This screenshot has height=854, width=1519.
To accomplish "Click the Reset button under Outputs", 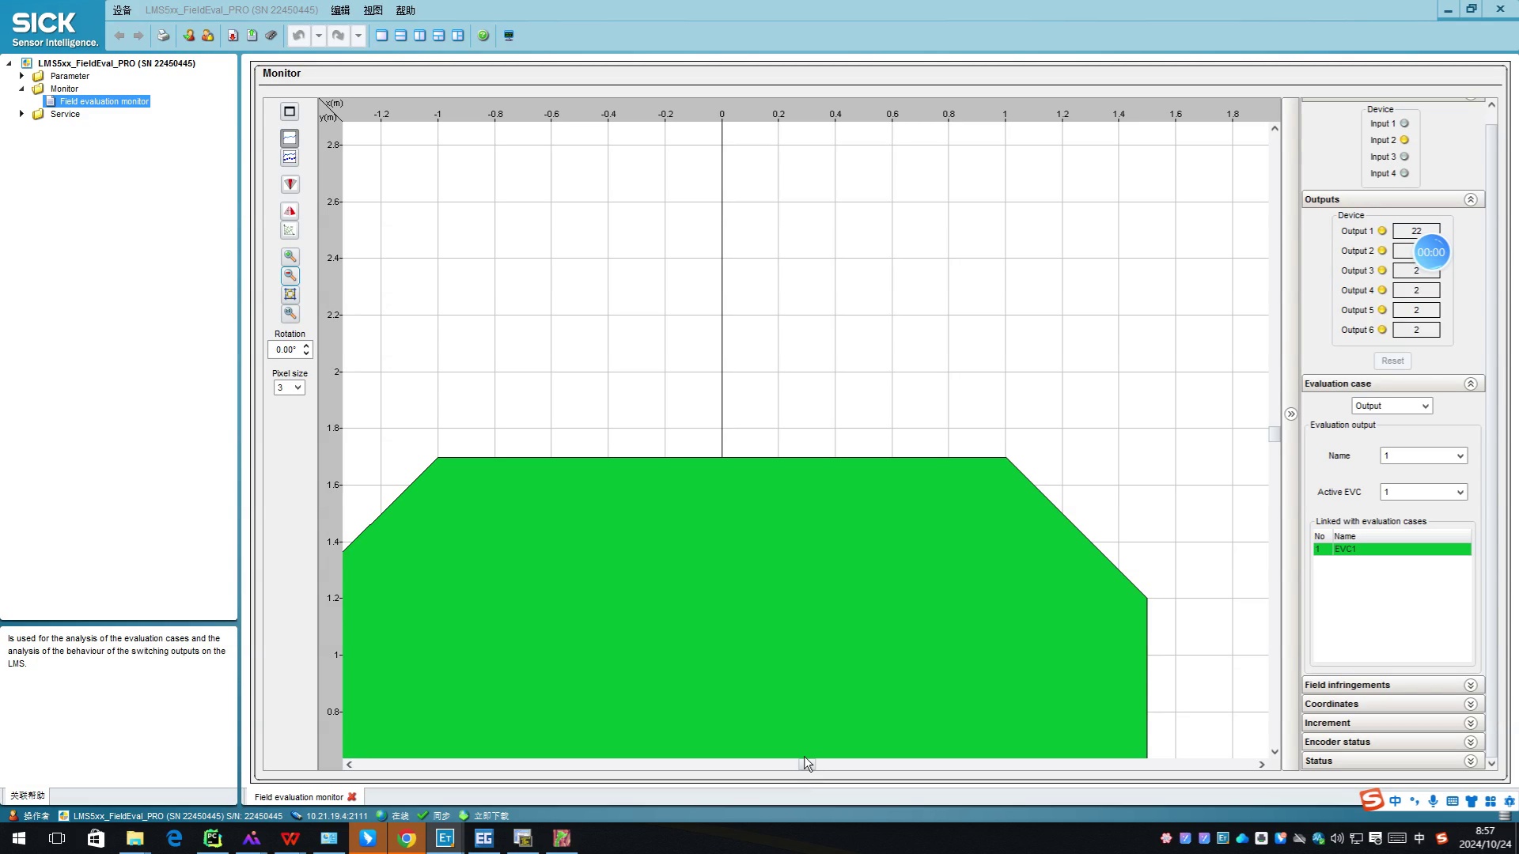I will coord(1392,361).
